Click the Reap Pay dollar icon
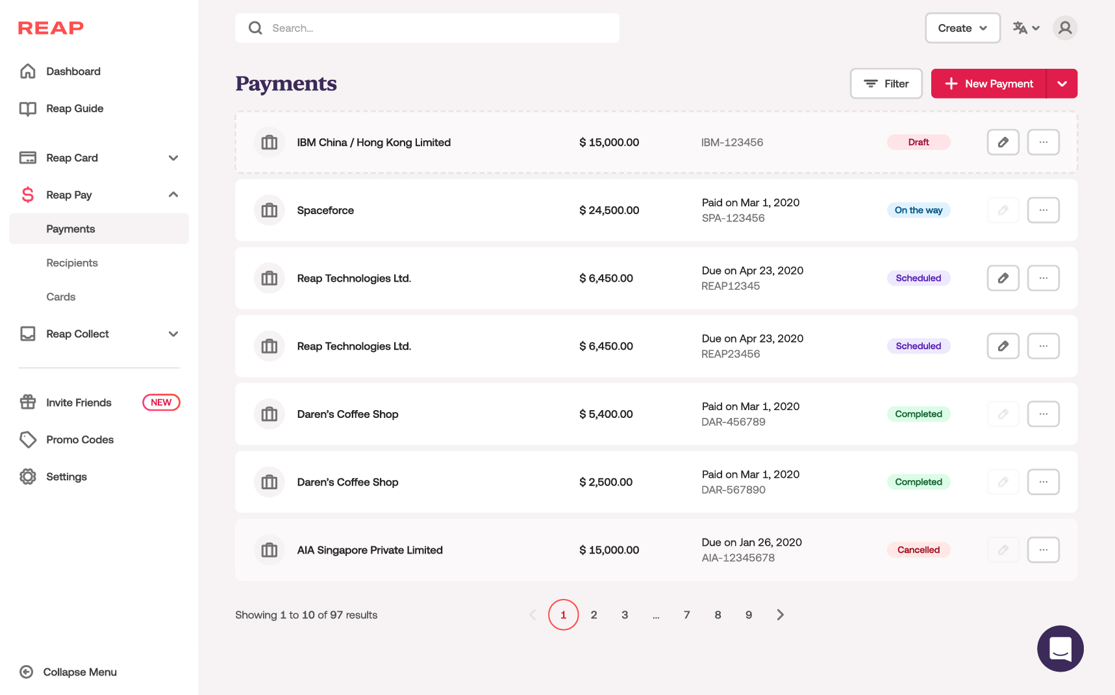Screen dimensions: 1115x695 pos(28,195)
